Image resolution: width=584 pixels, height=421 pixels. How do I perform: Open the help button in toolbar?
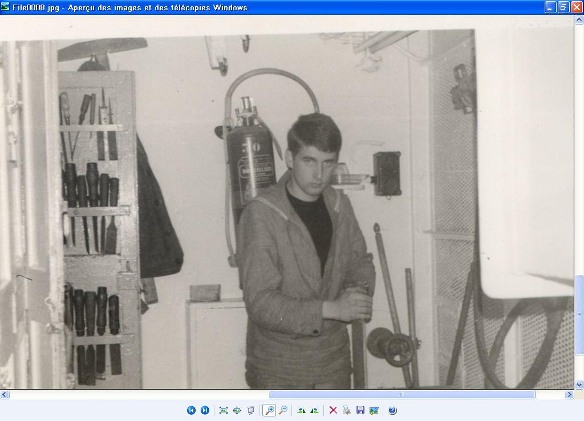coord(392,410)
